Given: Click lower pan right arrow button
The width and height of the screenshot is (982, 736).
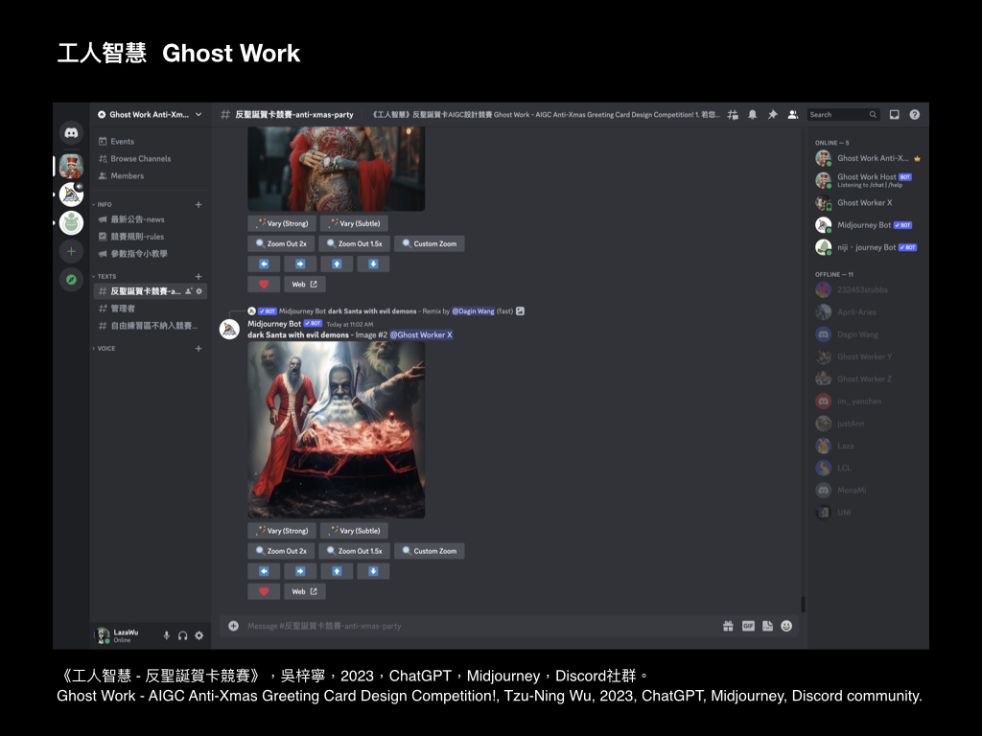Looking at the screenshot, I should click(300, 571).
